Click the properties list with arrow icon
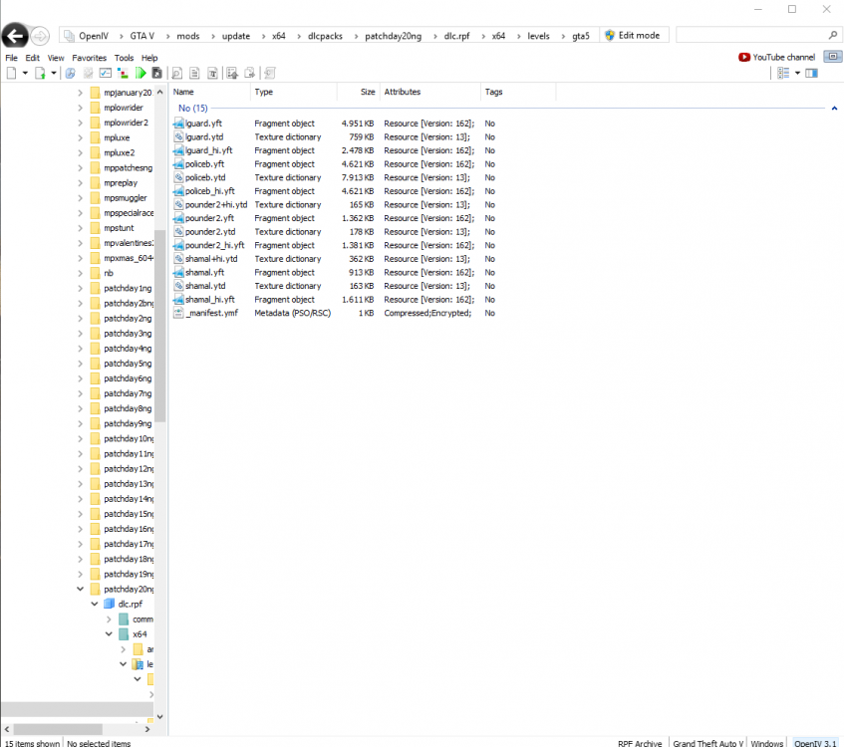Image resolution: width=844 pixels, height=747 pixels. pos(232,73)
